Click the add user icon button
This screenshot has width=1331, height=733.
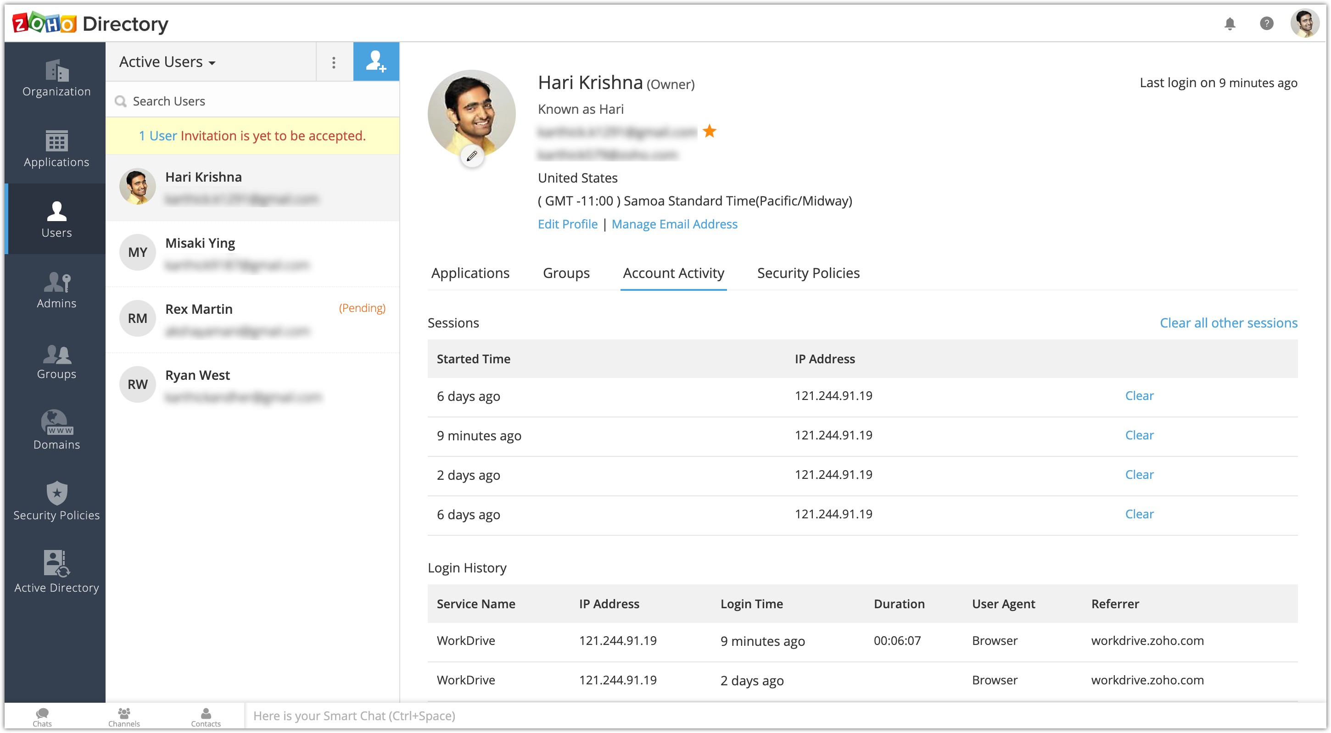tap(375, 62)
